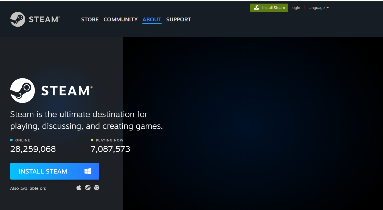The image size is (383, 210).
Task: Click the 28,259,068 online users count
Action: [33, 149]
